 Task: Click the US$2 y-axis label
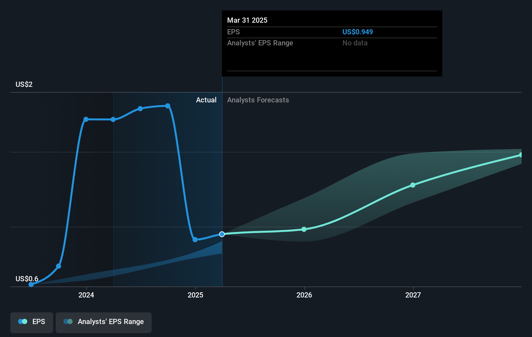[x=24, y=85]
